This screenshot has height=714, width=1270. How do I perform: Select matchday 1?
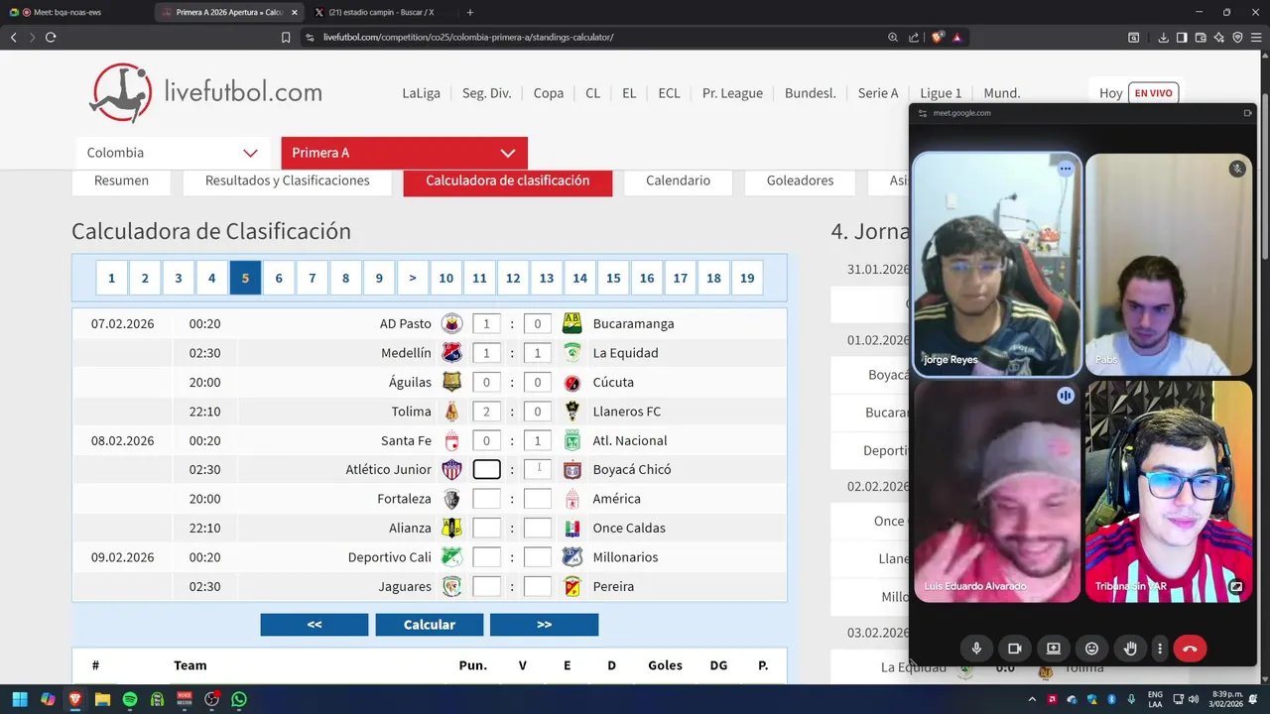pos(111,278)
